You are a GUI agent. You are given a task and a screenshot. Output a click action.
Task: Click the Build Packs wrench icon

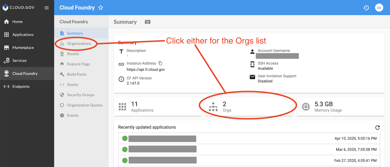[x=62, y=74]
